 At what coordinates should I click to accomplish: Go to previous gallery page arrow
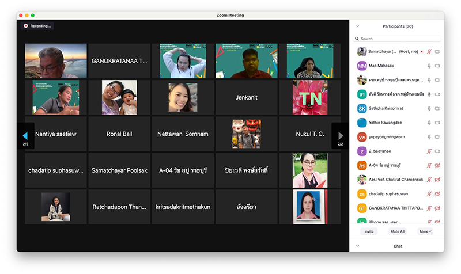click(25, 136)
